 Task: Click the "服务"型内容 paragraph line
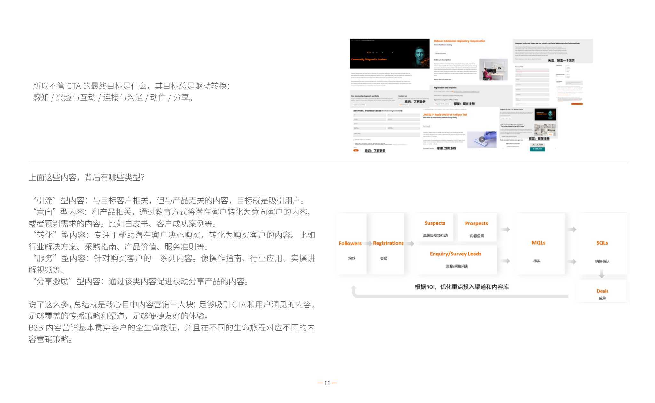click(x=173, y=258)
